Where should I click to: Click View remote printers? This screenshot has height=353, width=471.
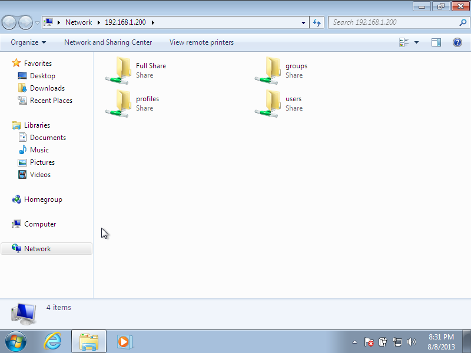(201, 42)
